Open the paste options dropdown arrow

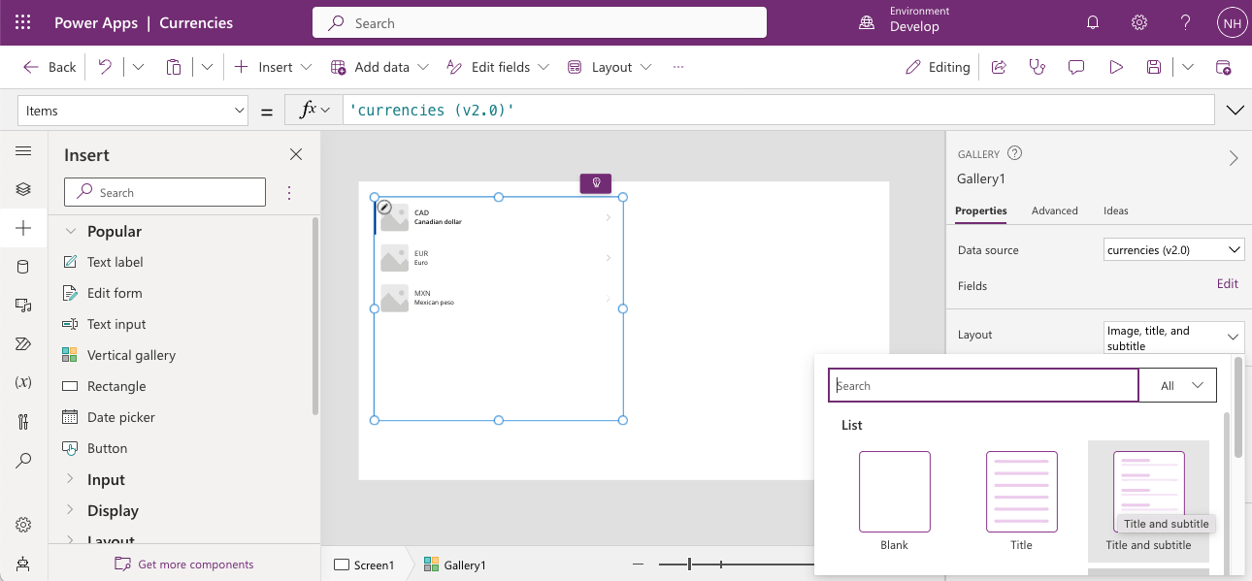click(207, 67)
